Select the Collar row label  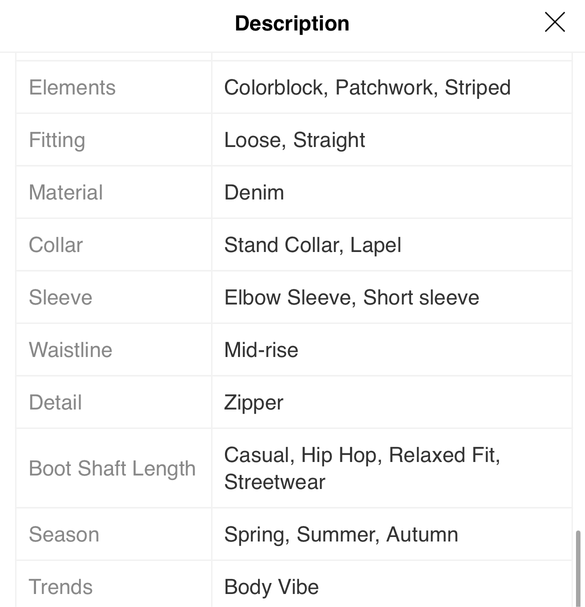tap(56, 245)
